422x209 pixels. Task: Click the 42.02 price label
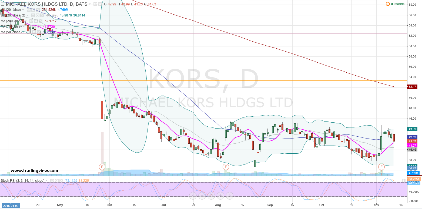pos(412,137)
